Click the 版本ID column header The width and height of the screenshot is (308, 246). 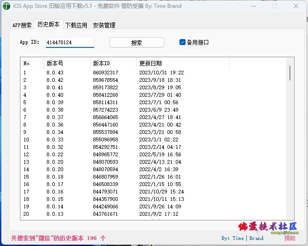click(113, 63)
